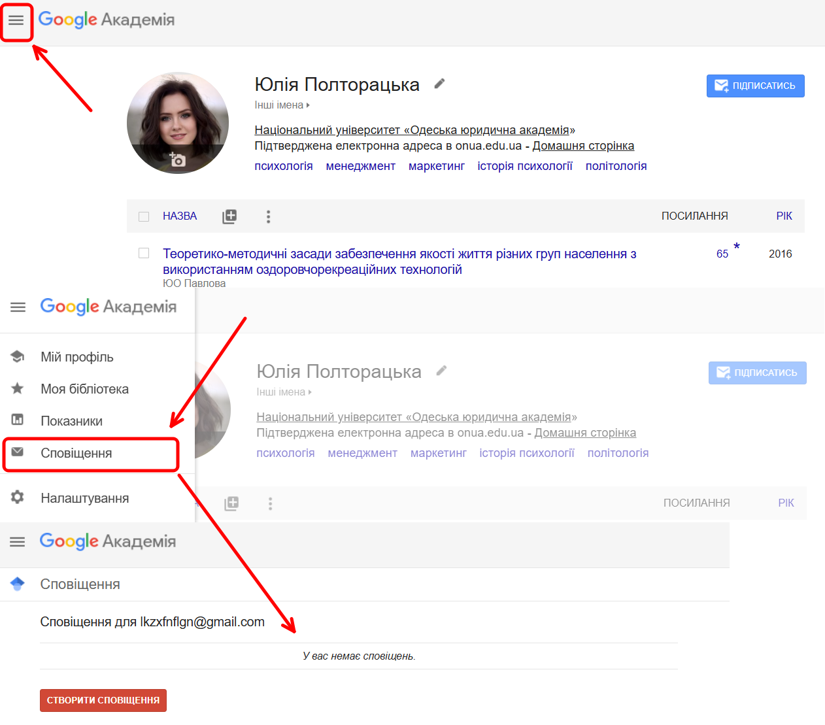Select the undimmed 'психологія' topic link

[284, 166]
